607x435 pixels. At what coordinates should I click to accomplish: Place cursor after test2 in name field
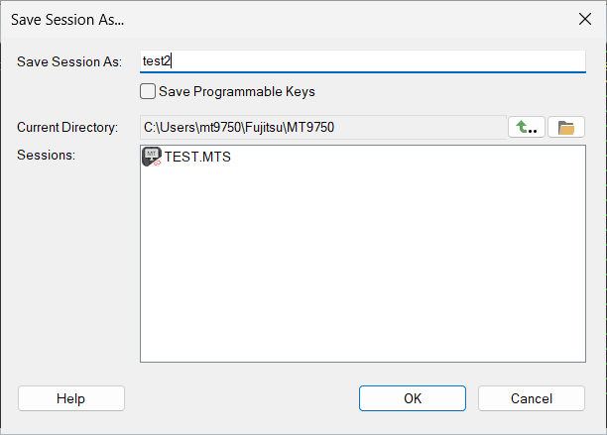[x=171, y=61]
